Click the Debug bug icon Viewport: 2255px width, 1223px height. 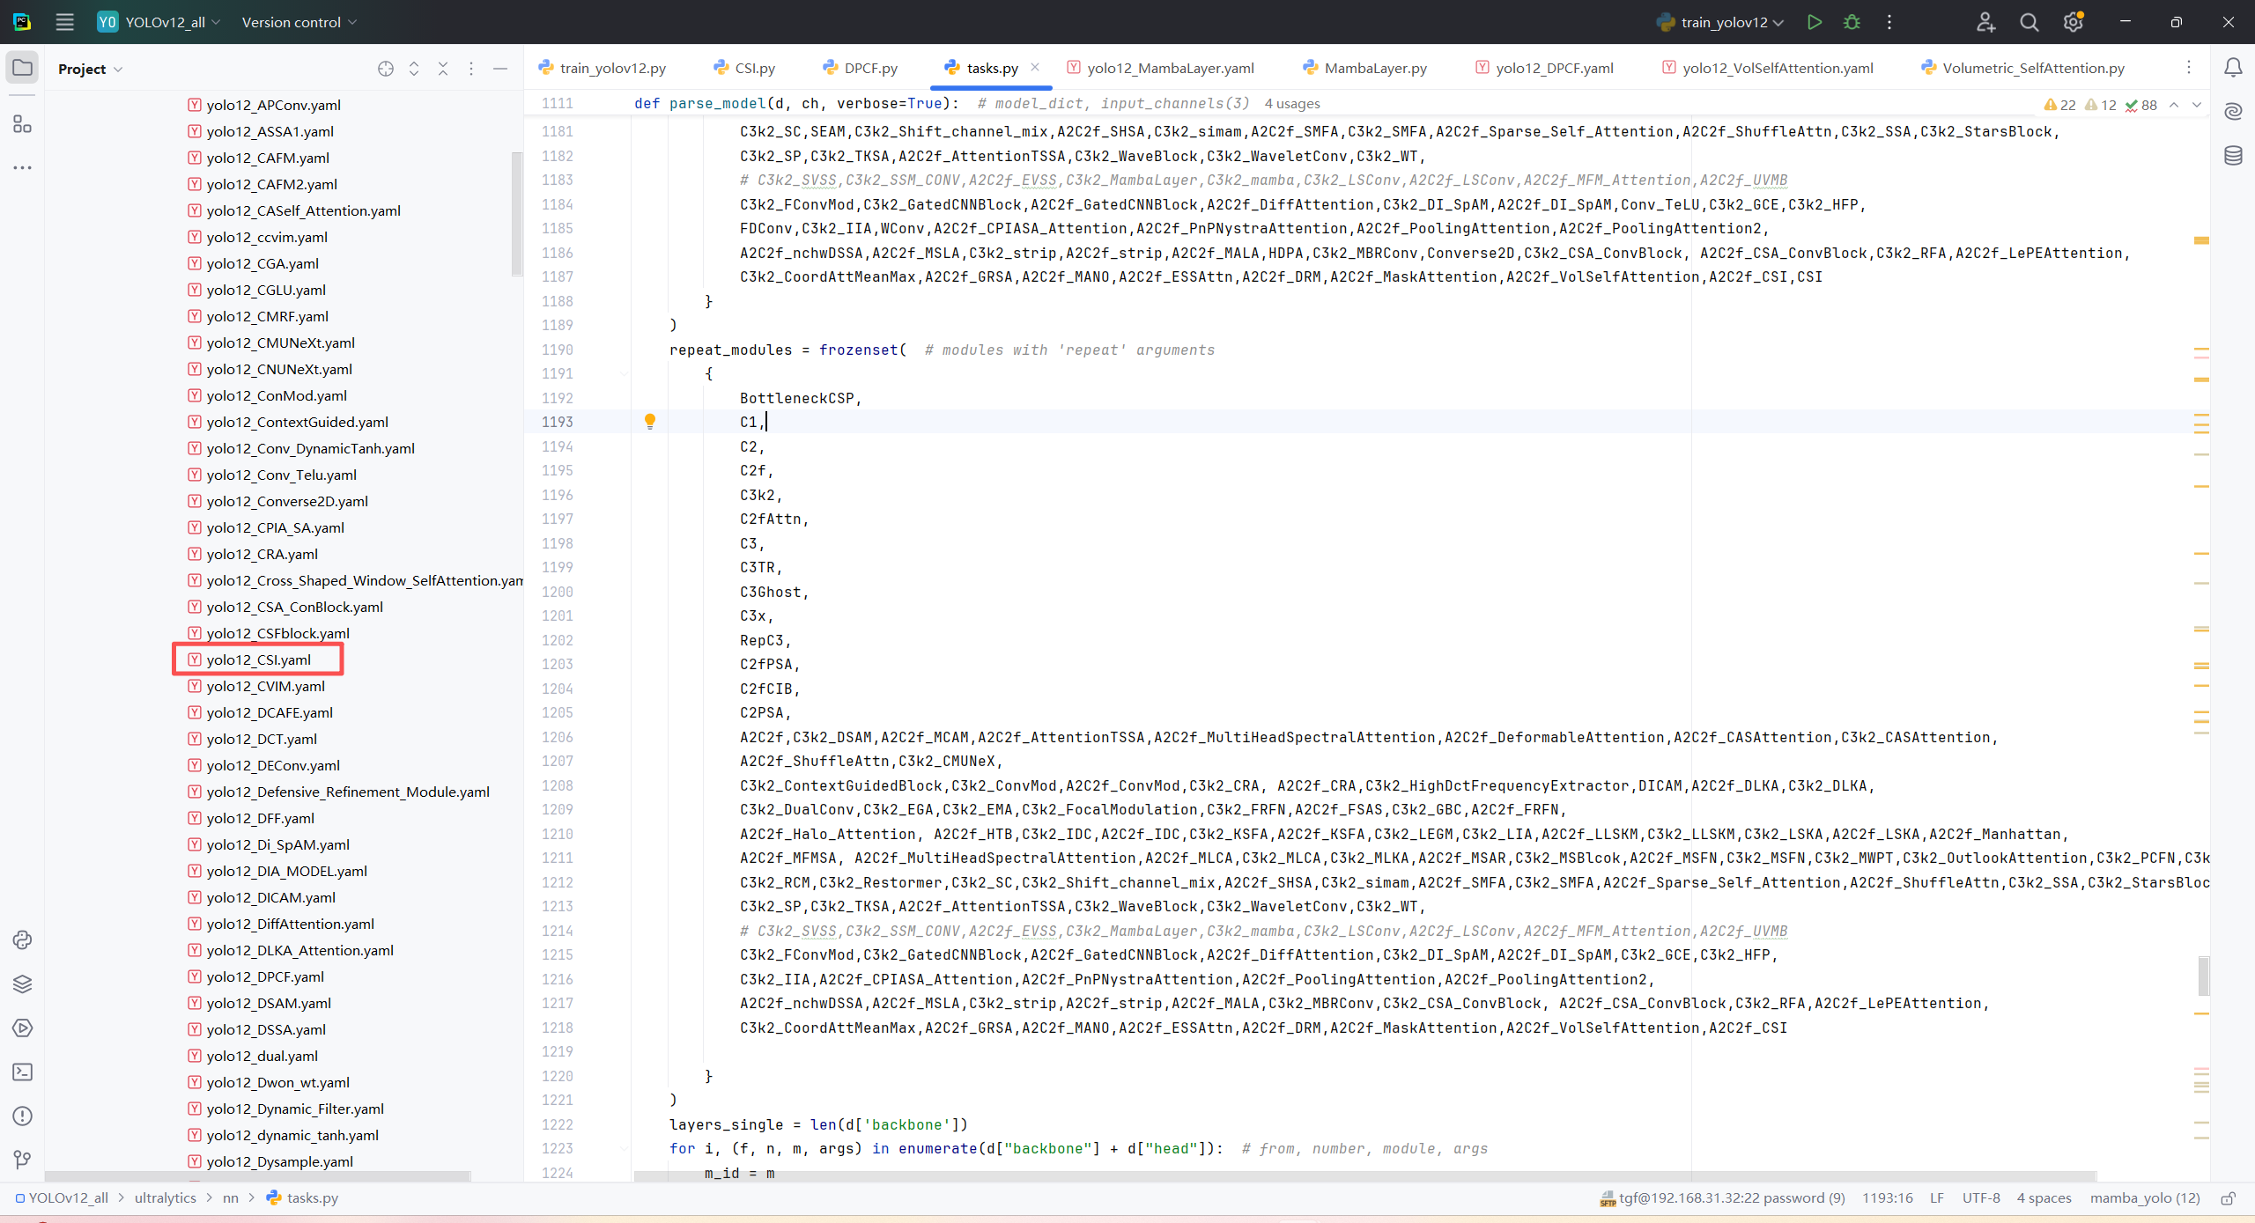click(1852, 22)
